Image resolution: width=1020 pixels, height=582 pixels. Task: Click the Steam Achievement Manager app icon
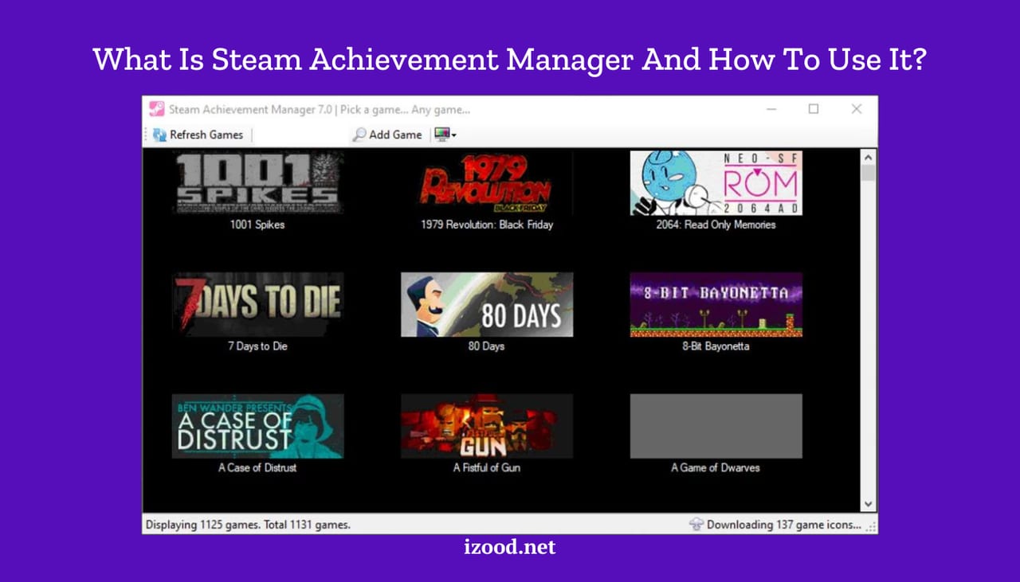pos(157,109)
